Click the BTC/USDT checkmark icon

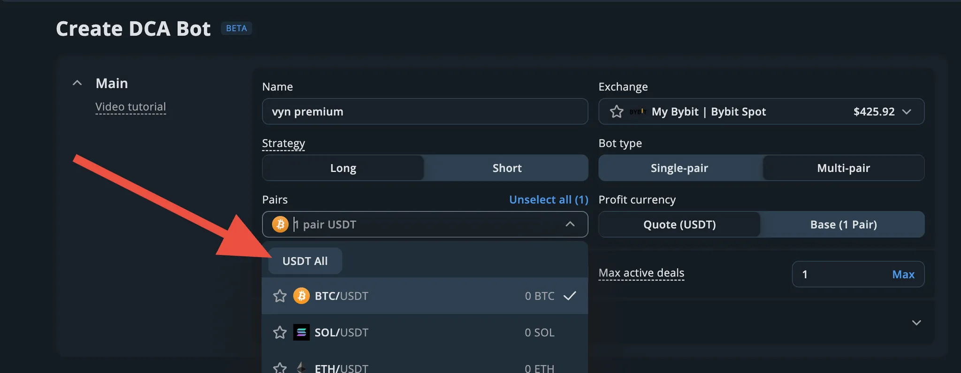point(570,296)
